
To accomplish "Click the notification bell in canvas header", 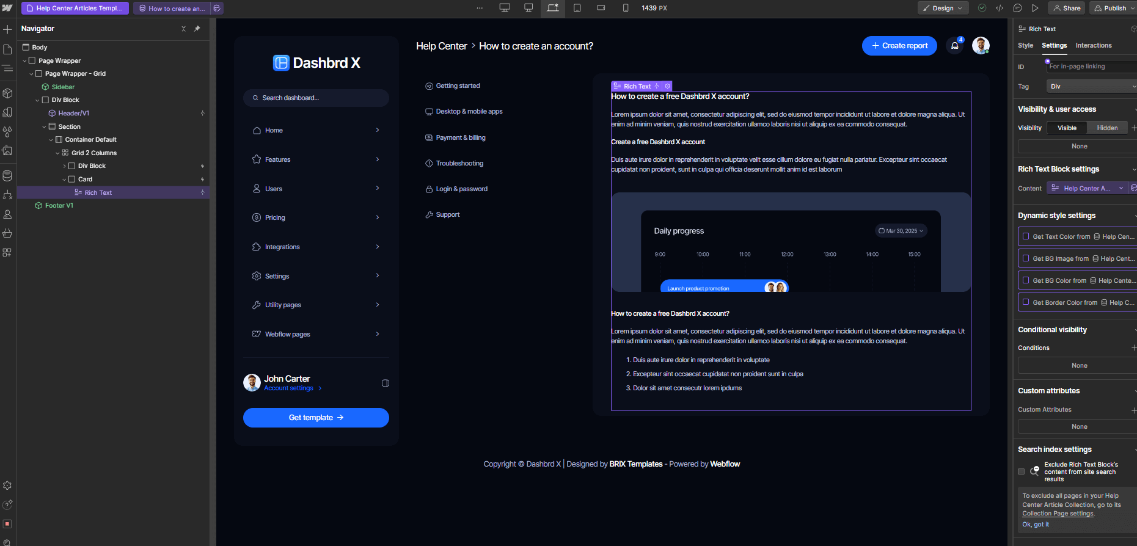I will [955, 46].
